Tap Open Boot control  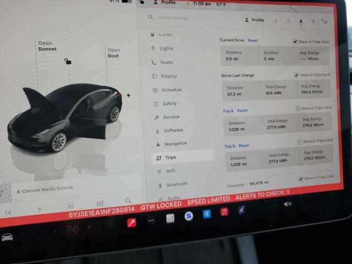pyautogui.click(x=114, y=53)
